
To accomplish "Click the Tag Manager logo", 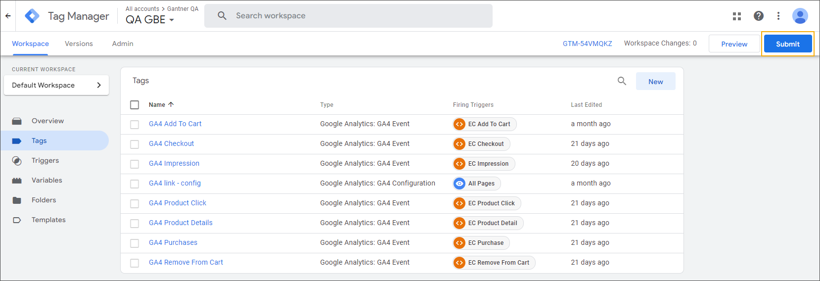I will (32, 16).
